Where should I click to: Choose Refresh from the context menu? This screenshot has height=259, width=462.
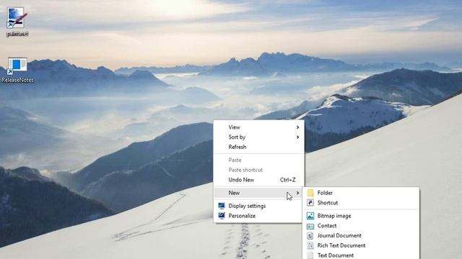(258, 147)
